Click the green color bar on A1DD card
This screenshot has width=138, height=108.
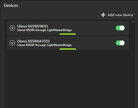[x=68, y=49]
